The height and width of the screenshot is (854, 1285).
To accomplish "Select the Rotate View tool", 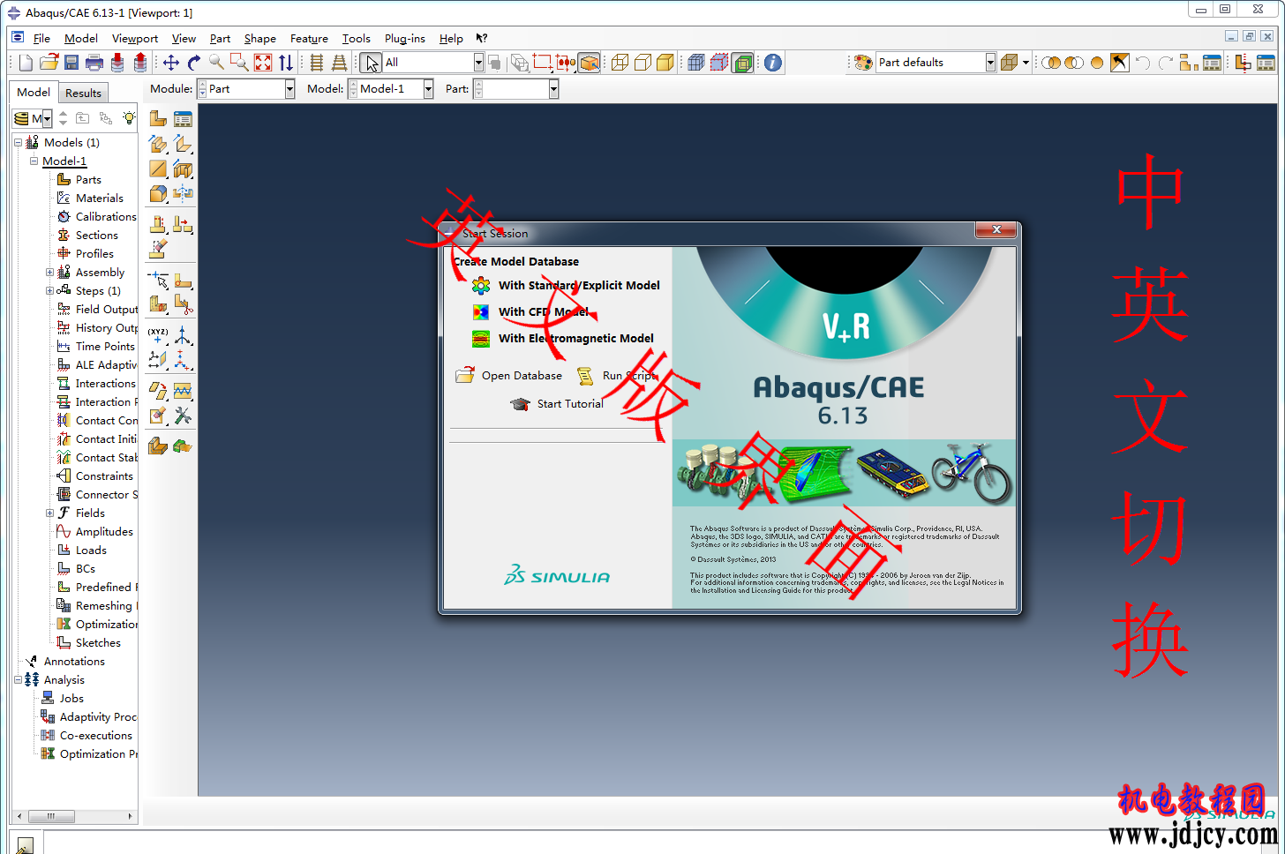I will pyautogui.click(x=194, y=63).
